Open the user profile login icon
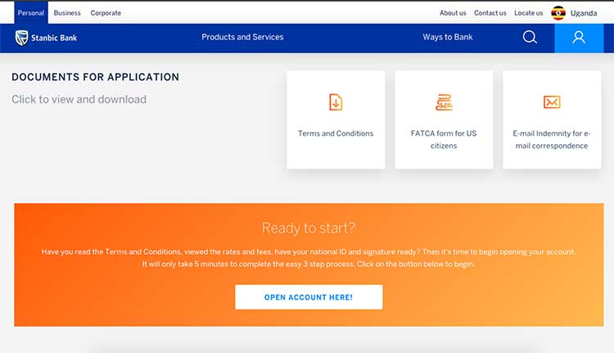 [x=579, y=38]
